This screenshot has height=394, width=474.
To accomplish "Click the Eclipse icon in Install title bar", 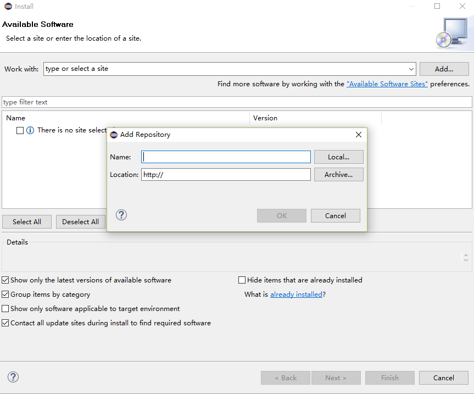I will click(x=8, y=7).
